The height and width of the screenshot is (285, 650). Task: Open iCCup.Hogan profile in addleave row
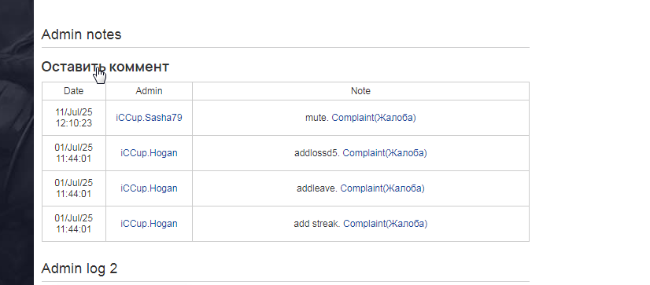click(x=149, y=188)
